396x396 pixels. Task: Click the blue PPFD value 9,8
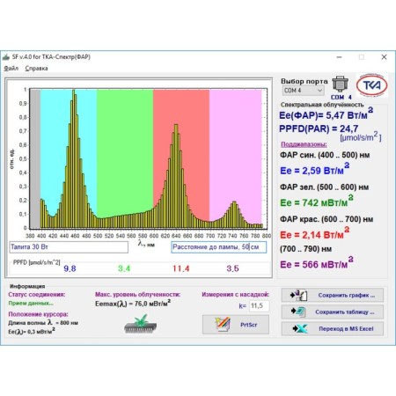coord(70,268)
